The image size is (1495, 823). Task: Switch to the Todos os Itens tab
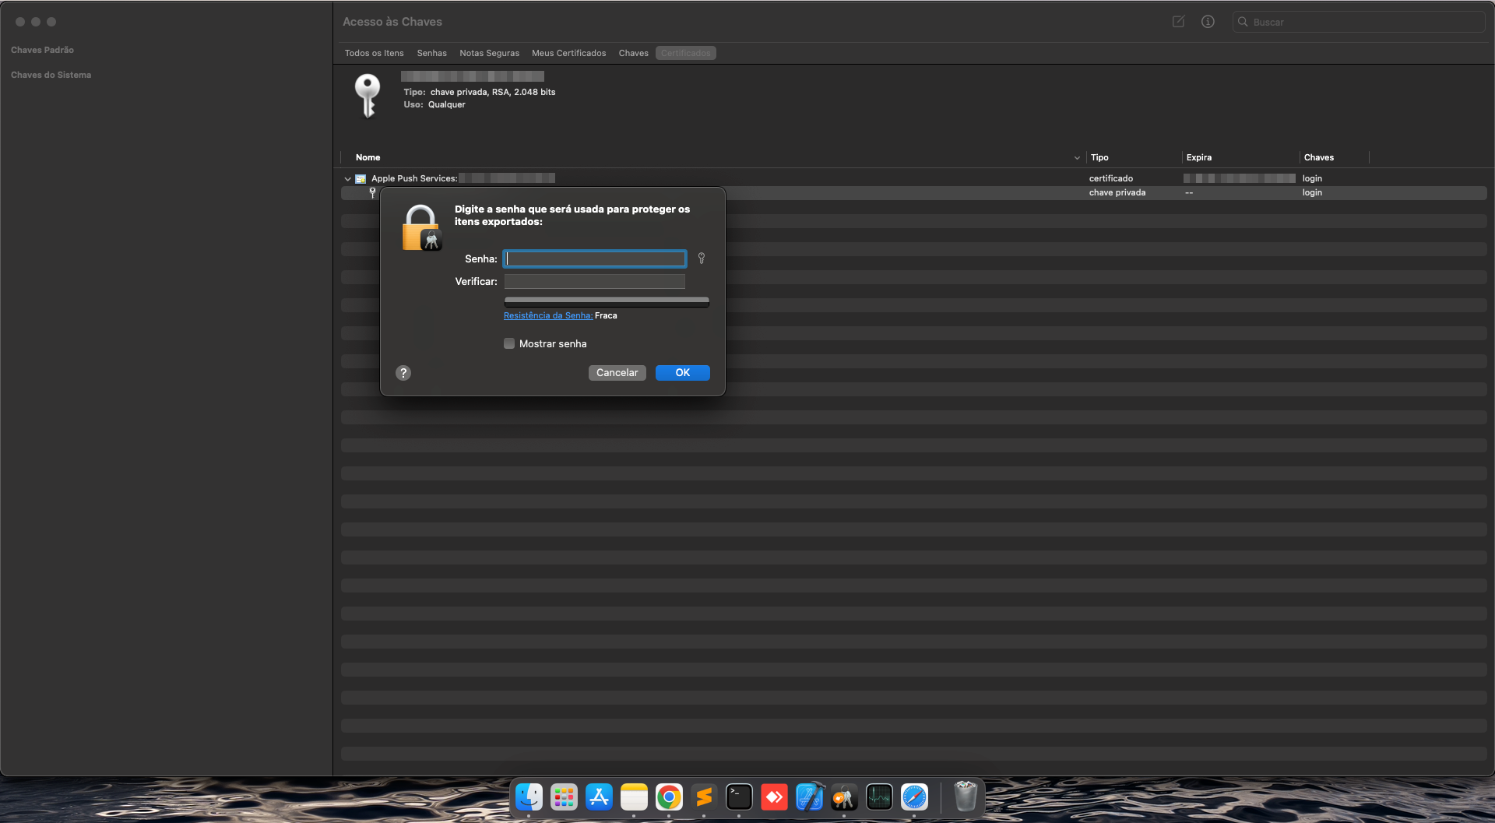pyautogui.click(x=374, y=53)
